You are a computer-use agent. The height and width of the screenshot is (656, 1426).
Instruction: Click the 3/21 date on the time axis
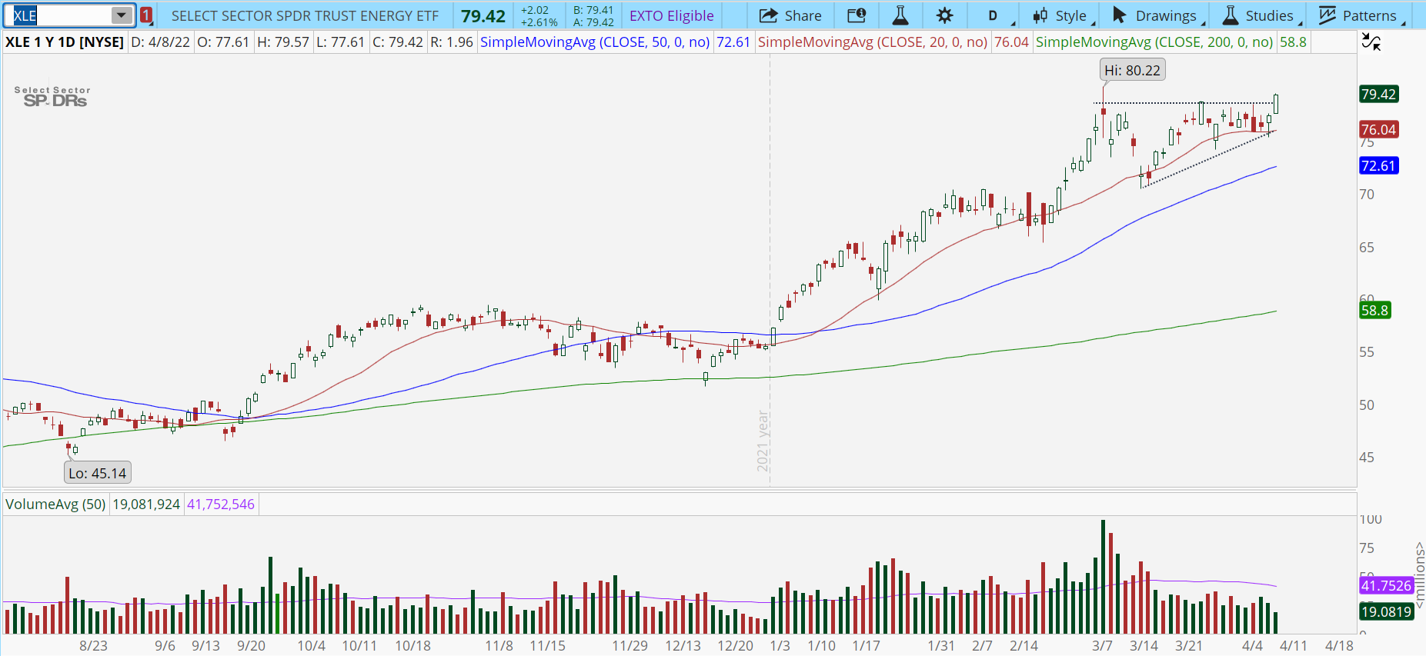tap(1189, 646)
